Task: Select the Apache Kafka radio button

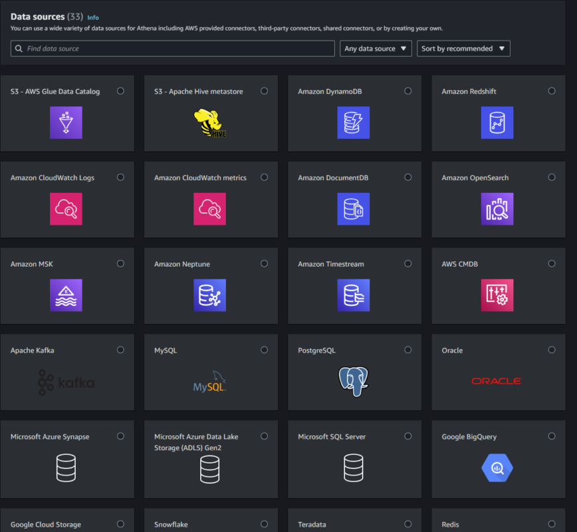Action: tap(120, 350)
